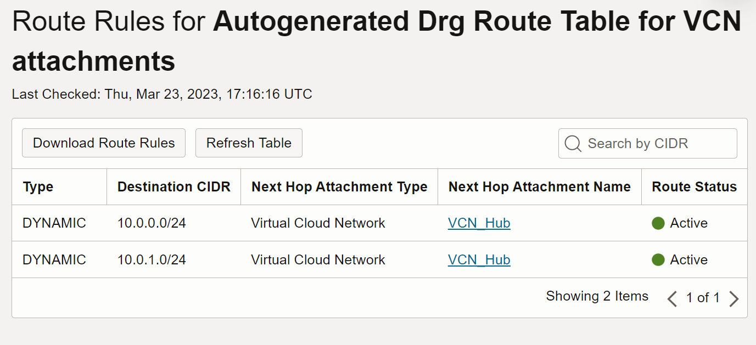756x345 pixels.
Task: Go to previous page chevron
Action: pos(671,298)
